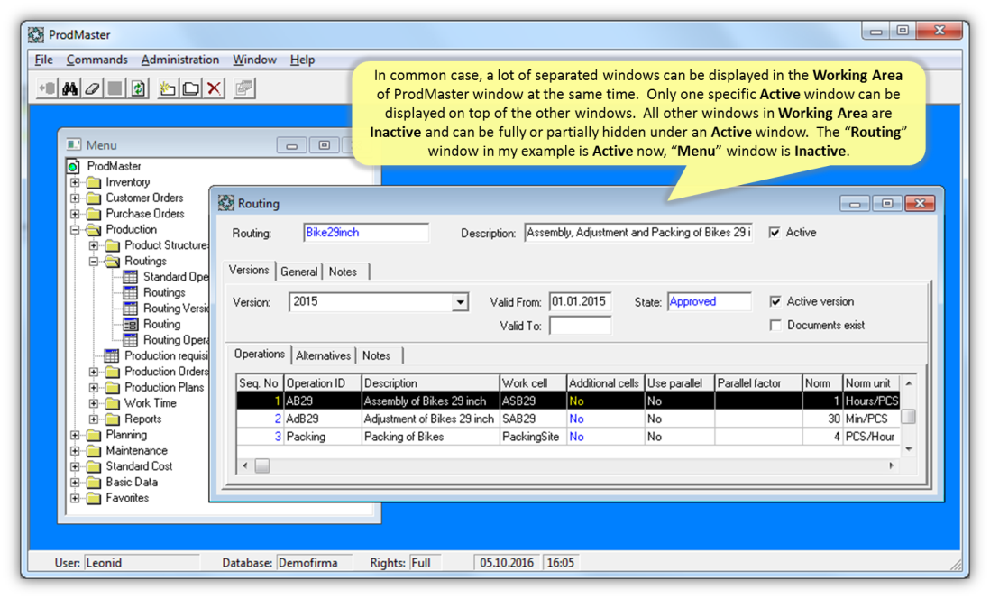Screen dimensions: 990x599
Task: Click the Maintenance folder icon
Action: click(x=94, y=450)
